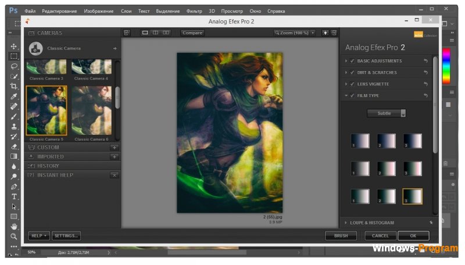Expand the Basic Adjustments section

pos(346,61)
